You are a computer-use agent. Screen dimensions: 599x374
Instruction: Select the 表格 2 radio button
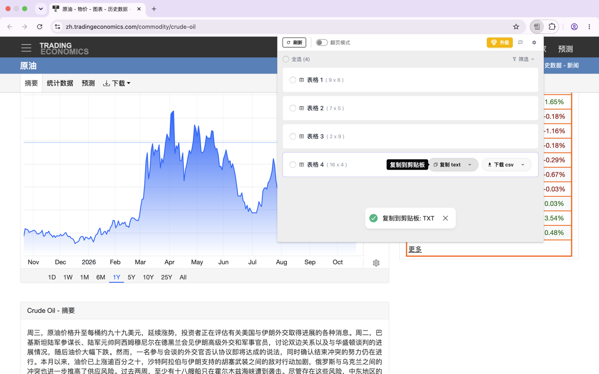(293, 108)
